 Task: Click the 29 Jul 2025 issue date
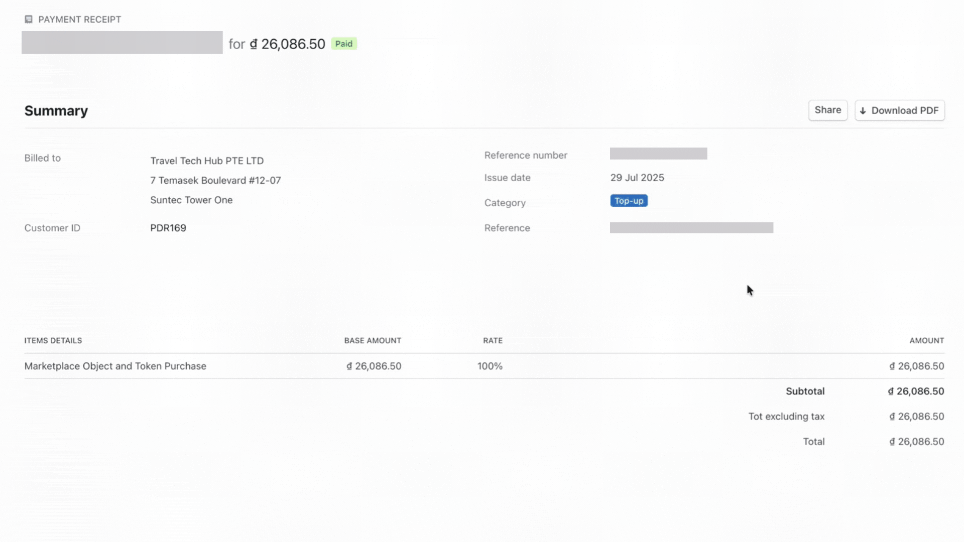click(x=637, y=178)
